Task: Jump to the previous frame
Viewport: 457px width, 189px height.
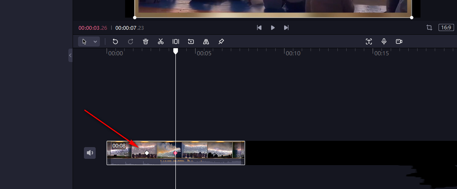Action: pyautogui.click(x=259, y=28)
